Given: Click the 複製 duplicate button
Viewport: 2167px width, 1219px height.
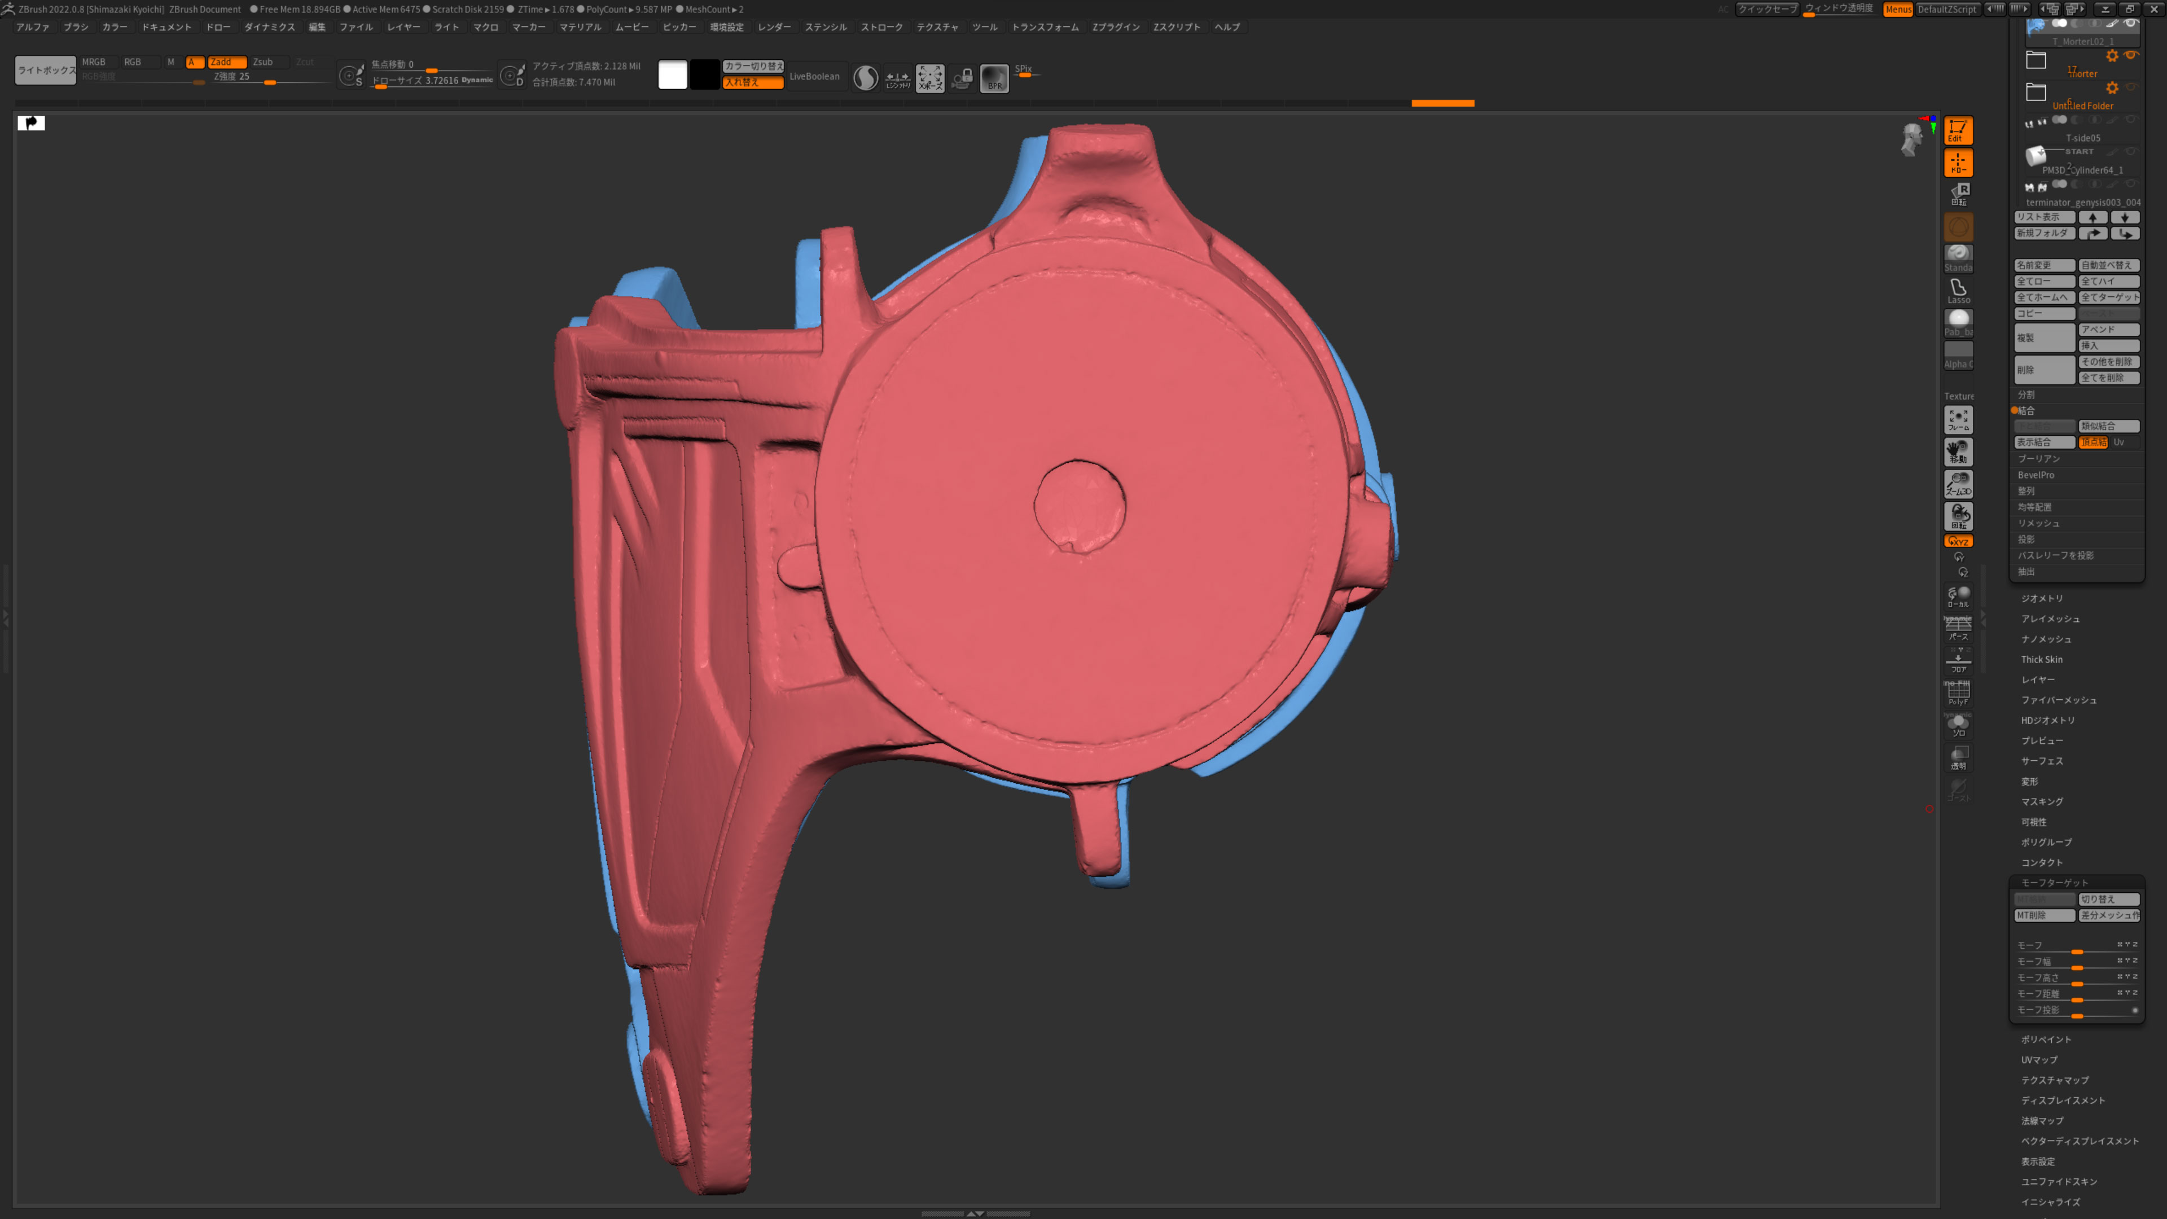Looking at the screenshot, I should tap(2044, 338).
